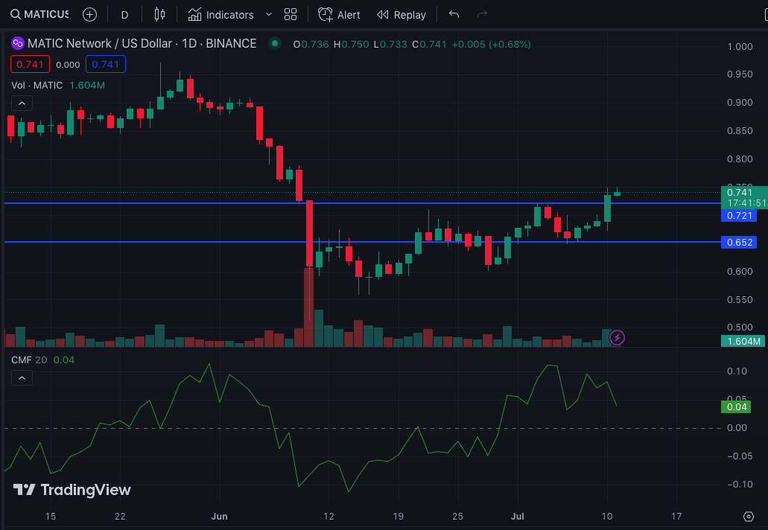This screenshot has width=768, height=530.
Task: Click the red 0.741 sell price box
Action: [x=30, y=64]
